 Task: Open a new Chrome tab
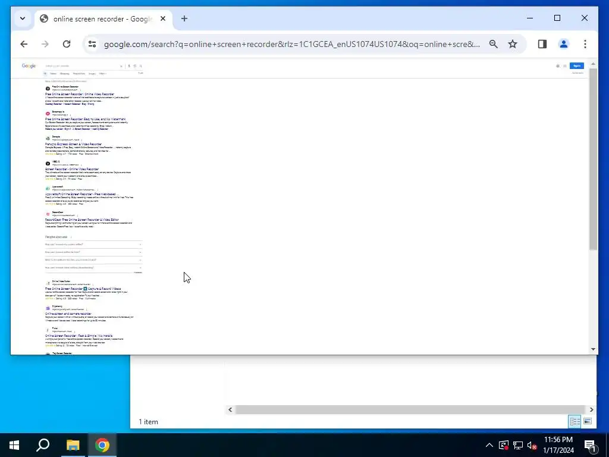click(x=184, y=18)
